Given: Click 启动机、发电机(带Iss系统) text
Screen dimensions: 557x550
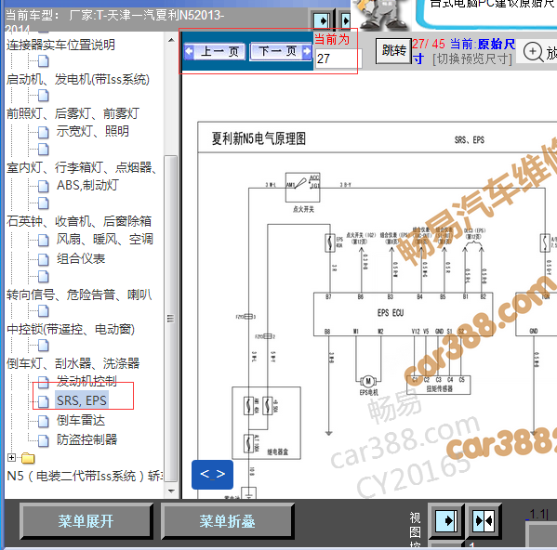Looking at the screenshot, I should coord(78,79).
